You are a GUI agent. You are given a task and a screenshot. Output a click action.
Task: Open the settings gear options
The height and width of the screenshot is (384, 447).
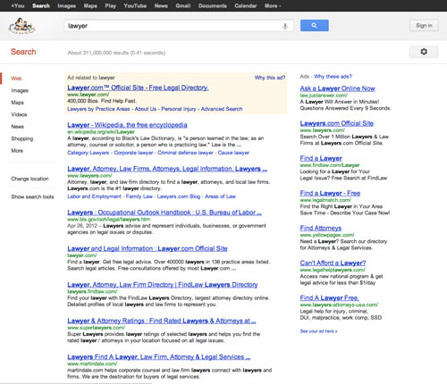424,52
